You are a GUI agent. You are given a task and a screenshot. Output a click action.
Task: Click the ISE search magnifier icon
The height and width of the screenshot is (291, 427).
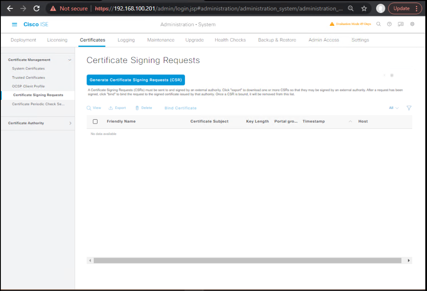click(379, 24)
